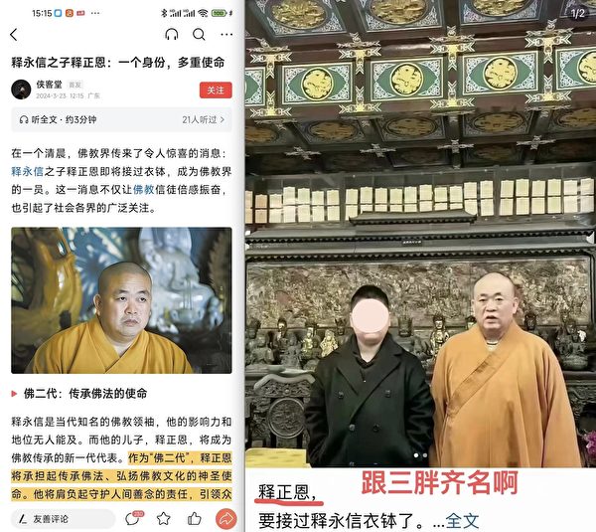This screenshot has height=532, width=596.
Task: Expand the 21人听过 listeners chevron
Action: coord(204,120)
